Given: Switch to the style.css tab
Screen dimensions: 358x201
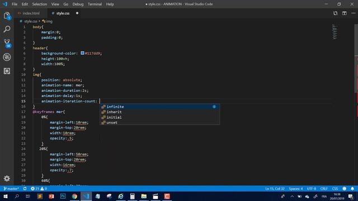Looking at the screenshot, I should tap(63, 13).
